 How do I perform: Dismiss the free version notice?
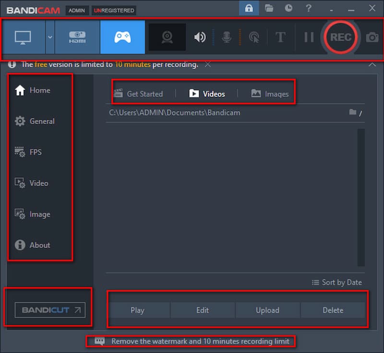pyautogui.click(x=208, y=64)
